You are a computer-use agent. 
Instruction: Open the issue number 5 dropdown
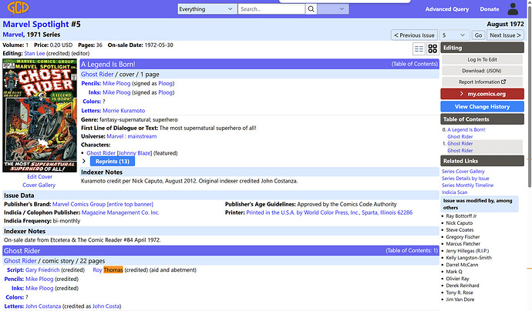[x=454, y=35]
